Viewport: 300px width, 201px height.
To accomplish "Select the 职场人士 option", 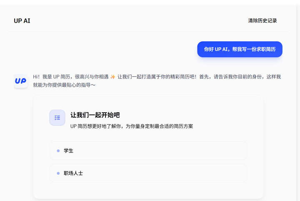I will (x=148, y=173).
